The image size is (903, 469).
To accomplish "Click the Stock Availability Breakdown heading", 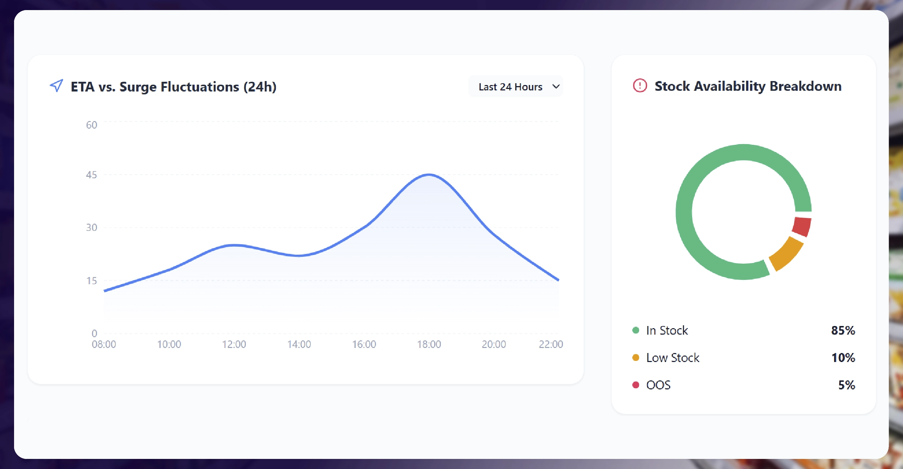I will (x=748, y=86).
